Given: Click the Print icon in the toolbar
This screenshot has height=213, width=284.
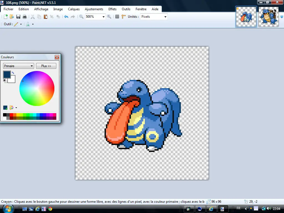Looking at the screenshot, I should tap(25, 17).
